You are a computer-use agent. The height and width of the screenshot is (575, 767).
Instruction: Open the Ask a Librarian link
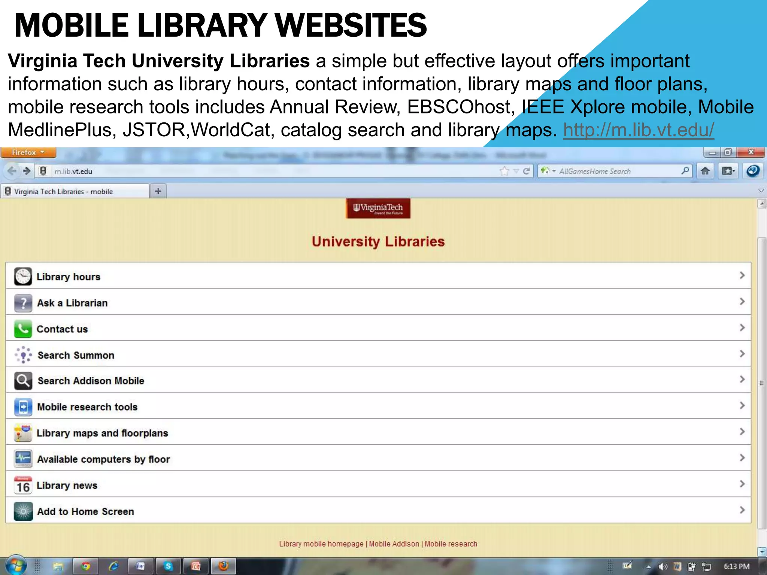pyautogui.click(x=72, y=303)
